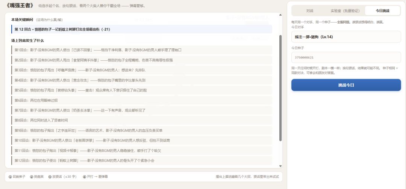Click the 场上到底发生了什么 heading
Screen dimensions: 406x189
coord(27,41)
